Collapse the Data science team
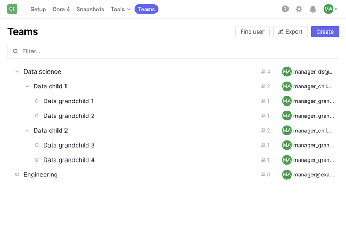Screen dimensions: 346x242 click(x=17, y=72)
